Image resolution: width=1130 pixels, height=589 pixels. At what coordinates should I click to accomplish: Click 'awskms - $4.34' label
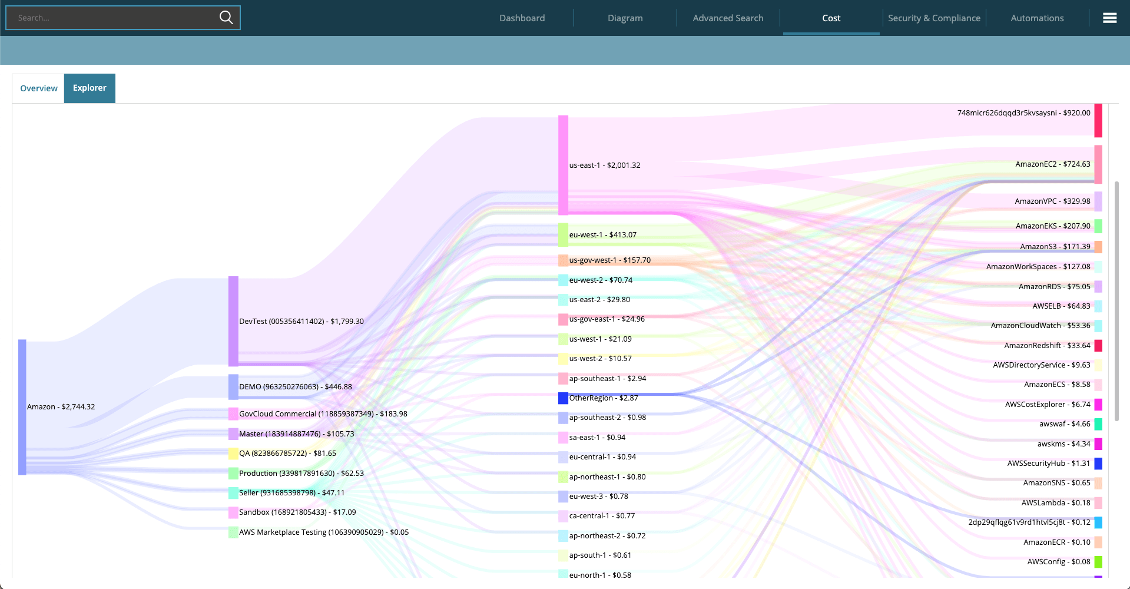pyautogui.click(x=1064, y=444)
